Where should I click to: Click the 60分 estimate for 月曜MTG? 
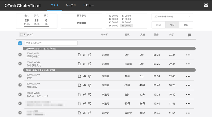pyautogui.click(x=127, y=85)
